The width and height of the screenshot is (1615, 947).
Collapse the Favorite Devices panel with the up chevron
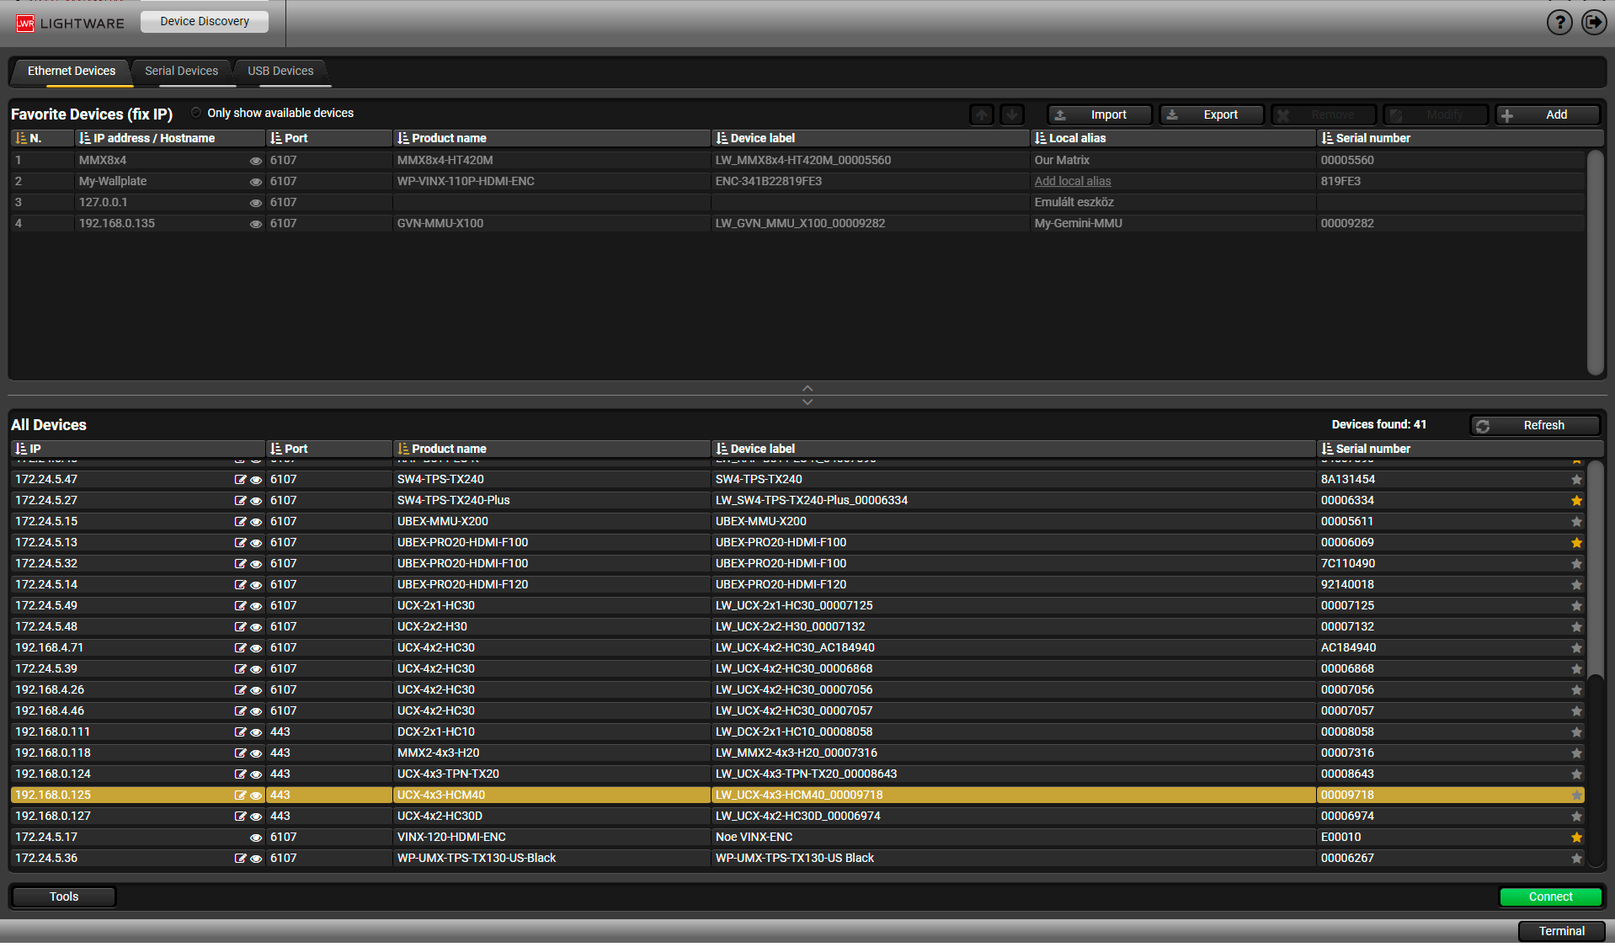coord(807,388)
